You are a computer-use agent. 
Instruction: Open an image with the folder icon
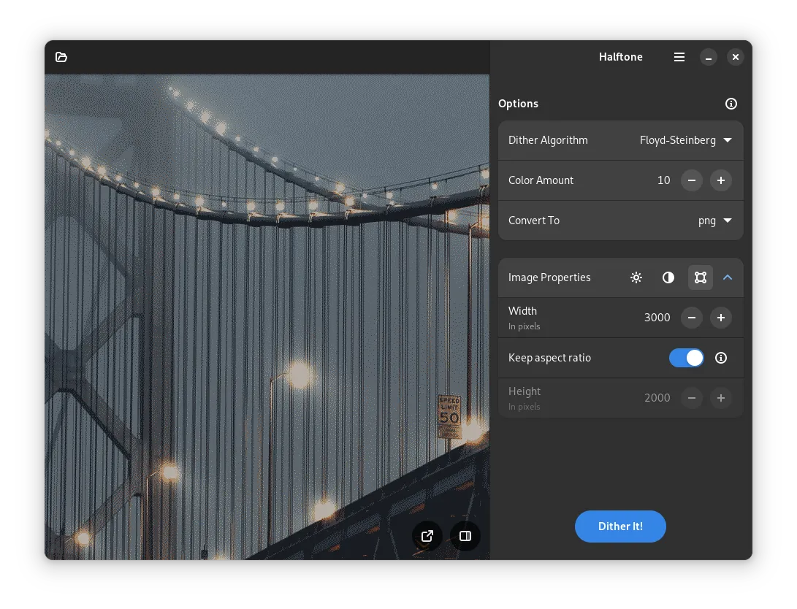point(61,57)
